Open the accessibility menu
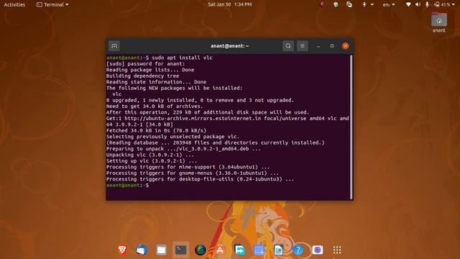The width and height of the screenshot is (460, 259). (367, 4)
